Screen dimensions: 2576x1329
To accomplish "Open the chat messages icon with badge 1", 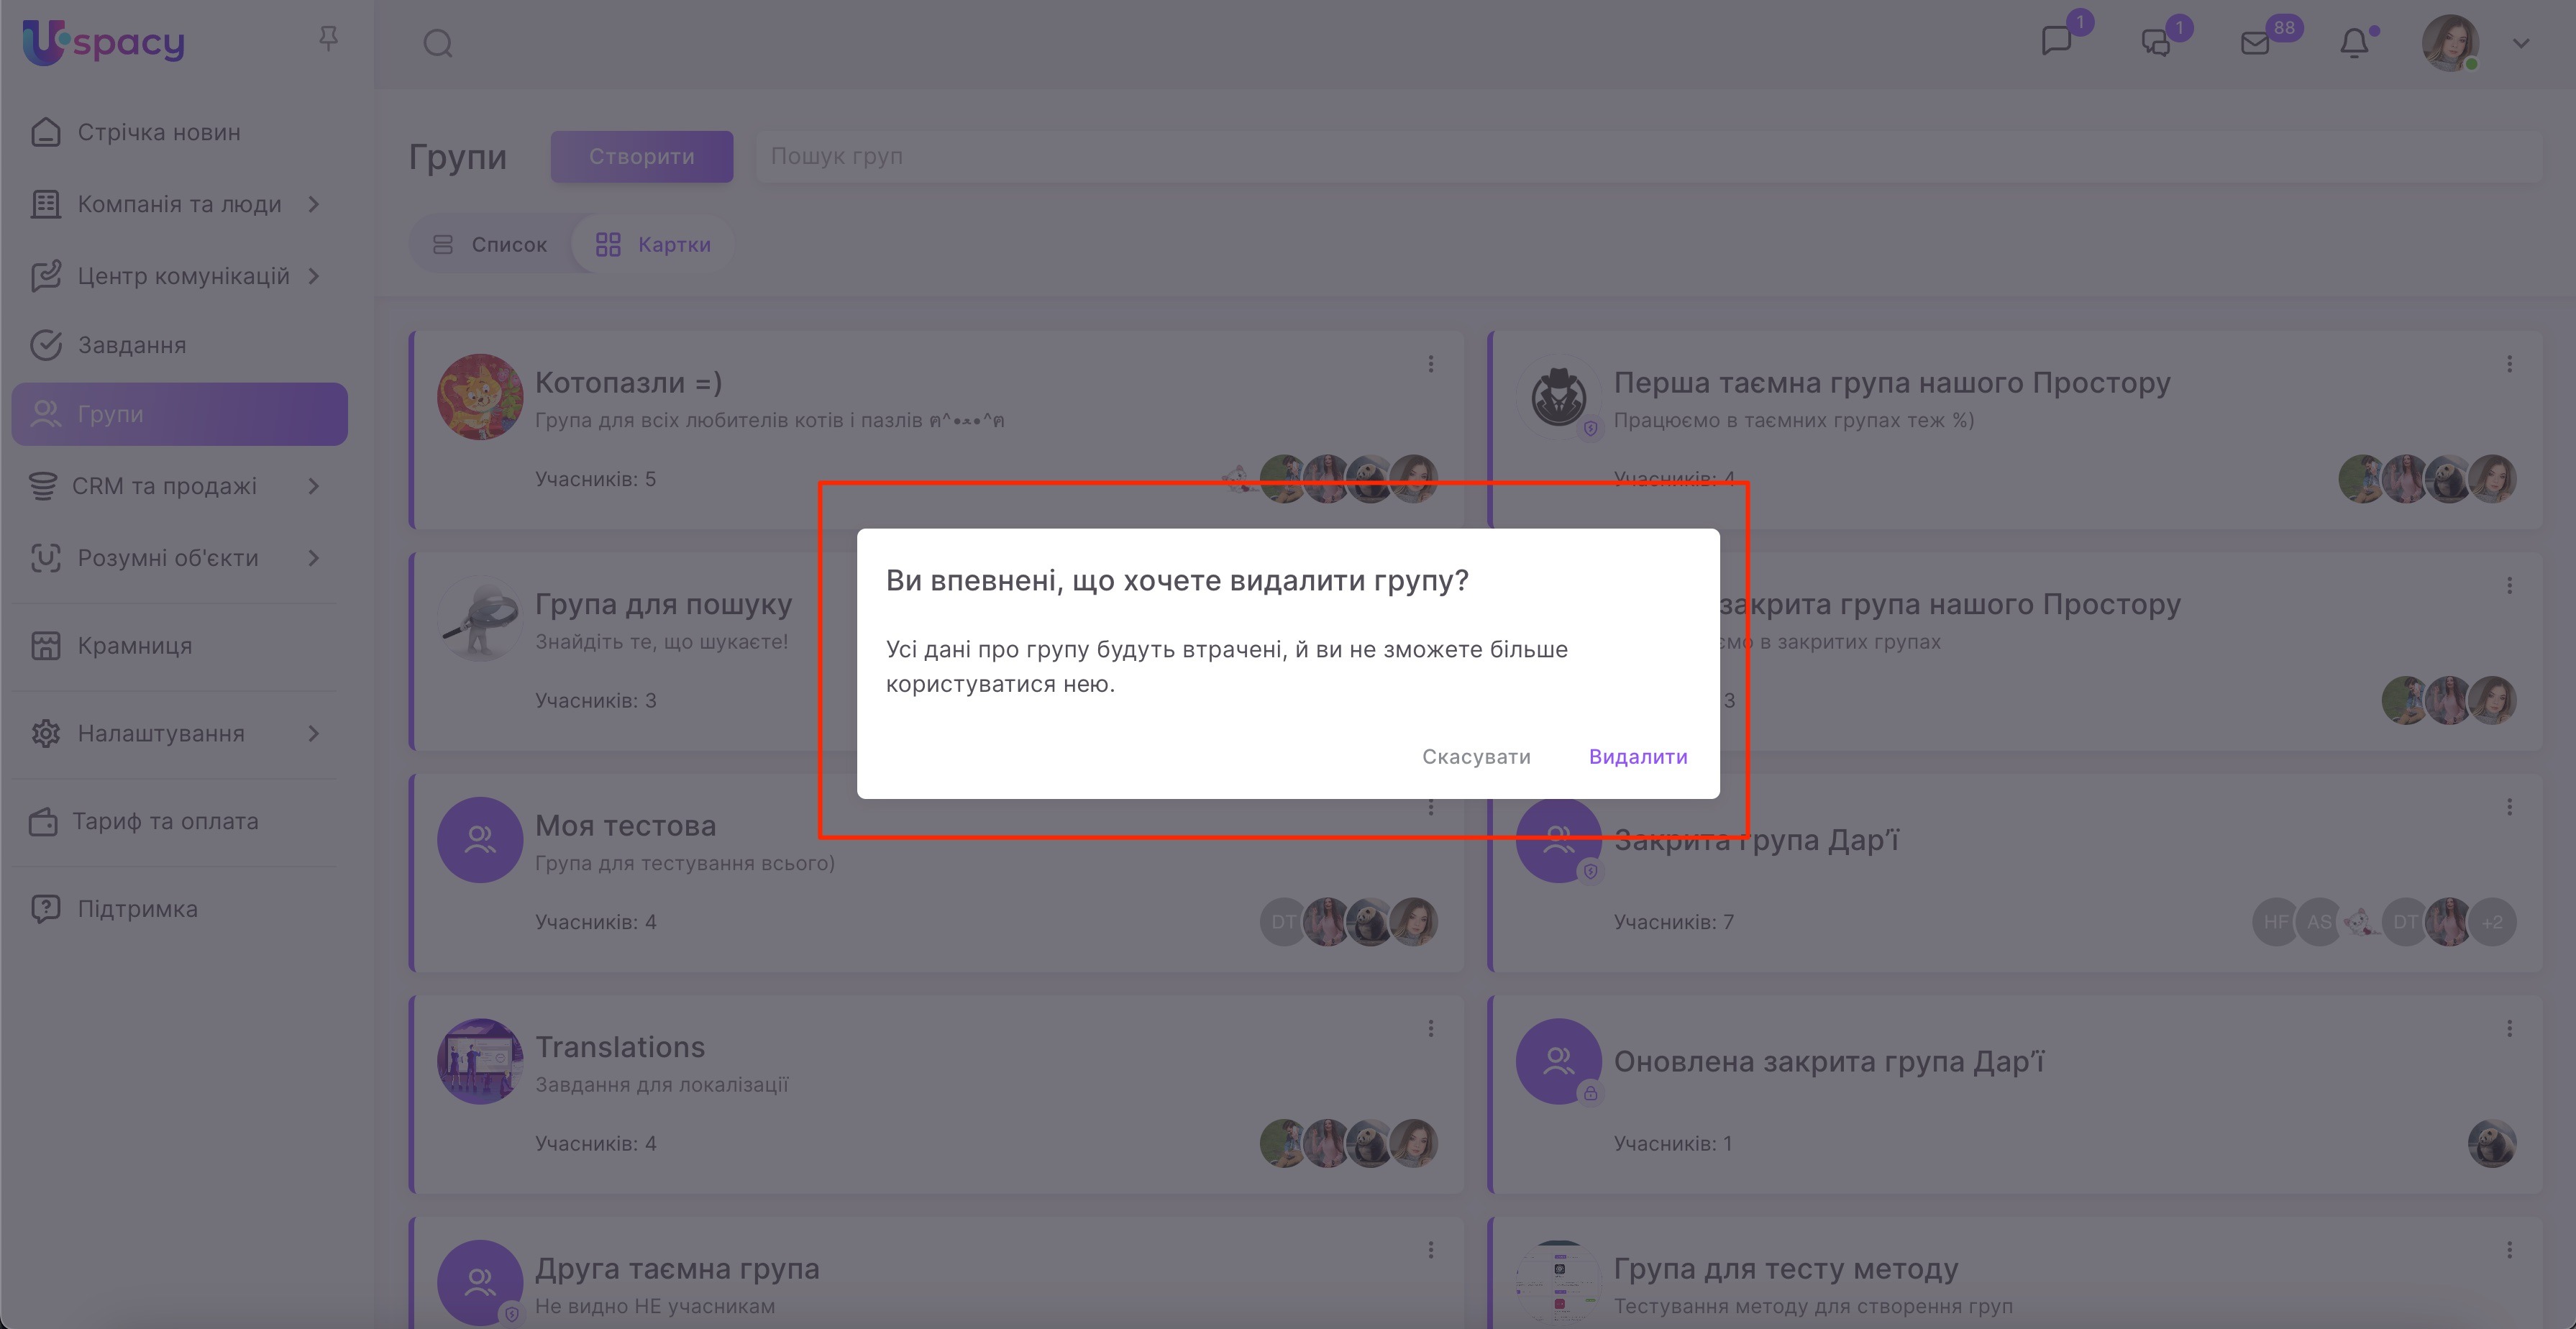I will pos(2056,42).
